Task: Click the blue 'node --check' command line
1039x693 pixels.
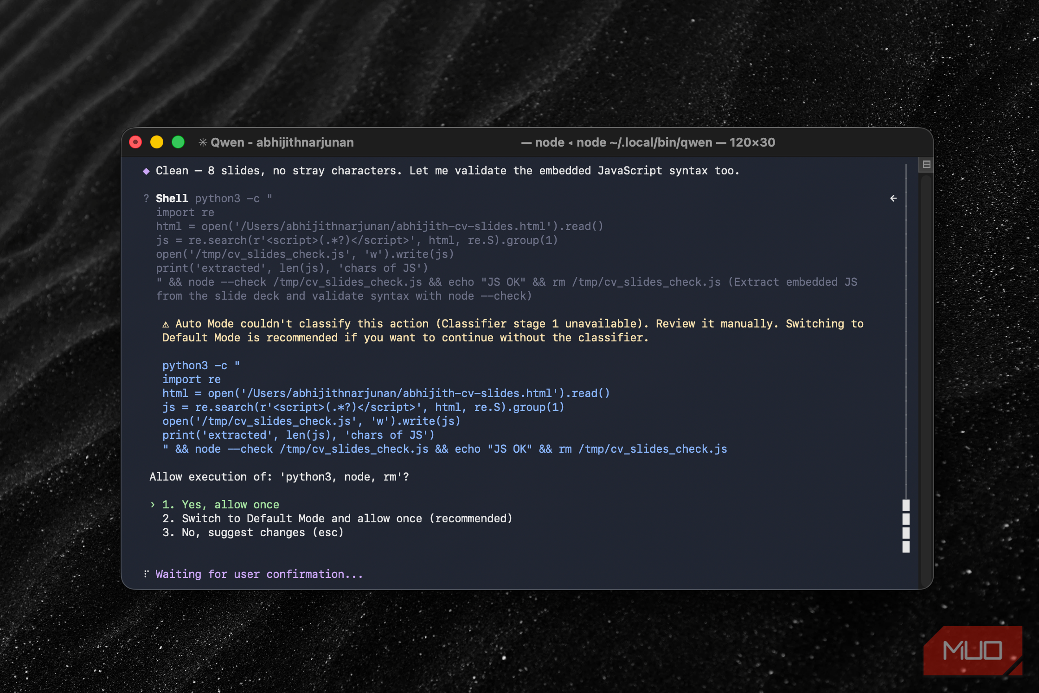Action: coord(445,449)
